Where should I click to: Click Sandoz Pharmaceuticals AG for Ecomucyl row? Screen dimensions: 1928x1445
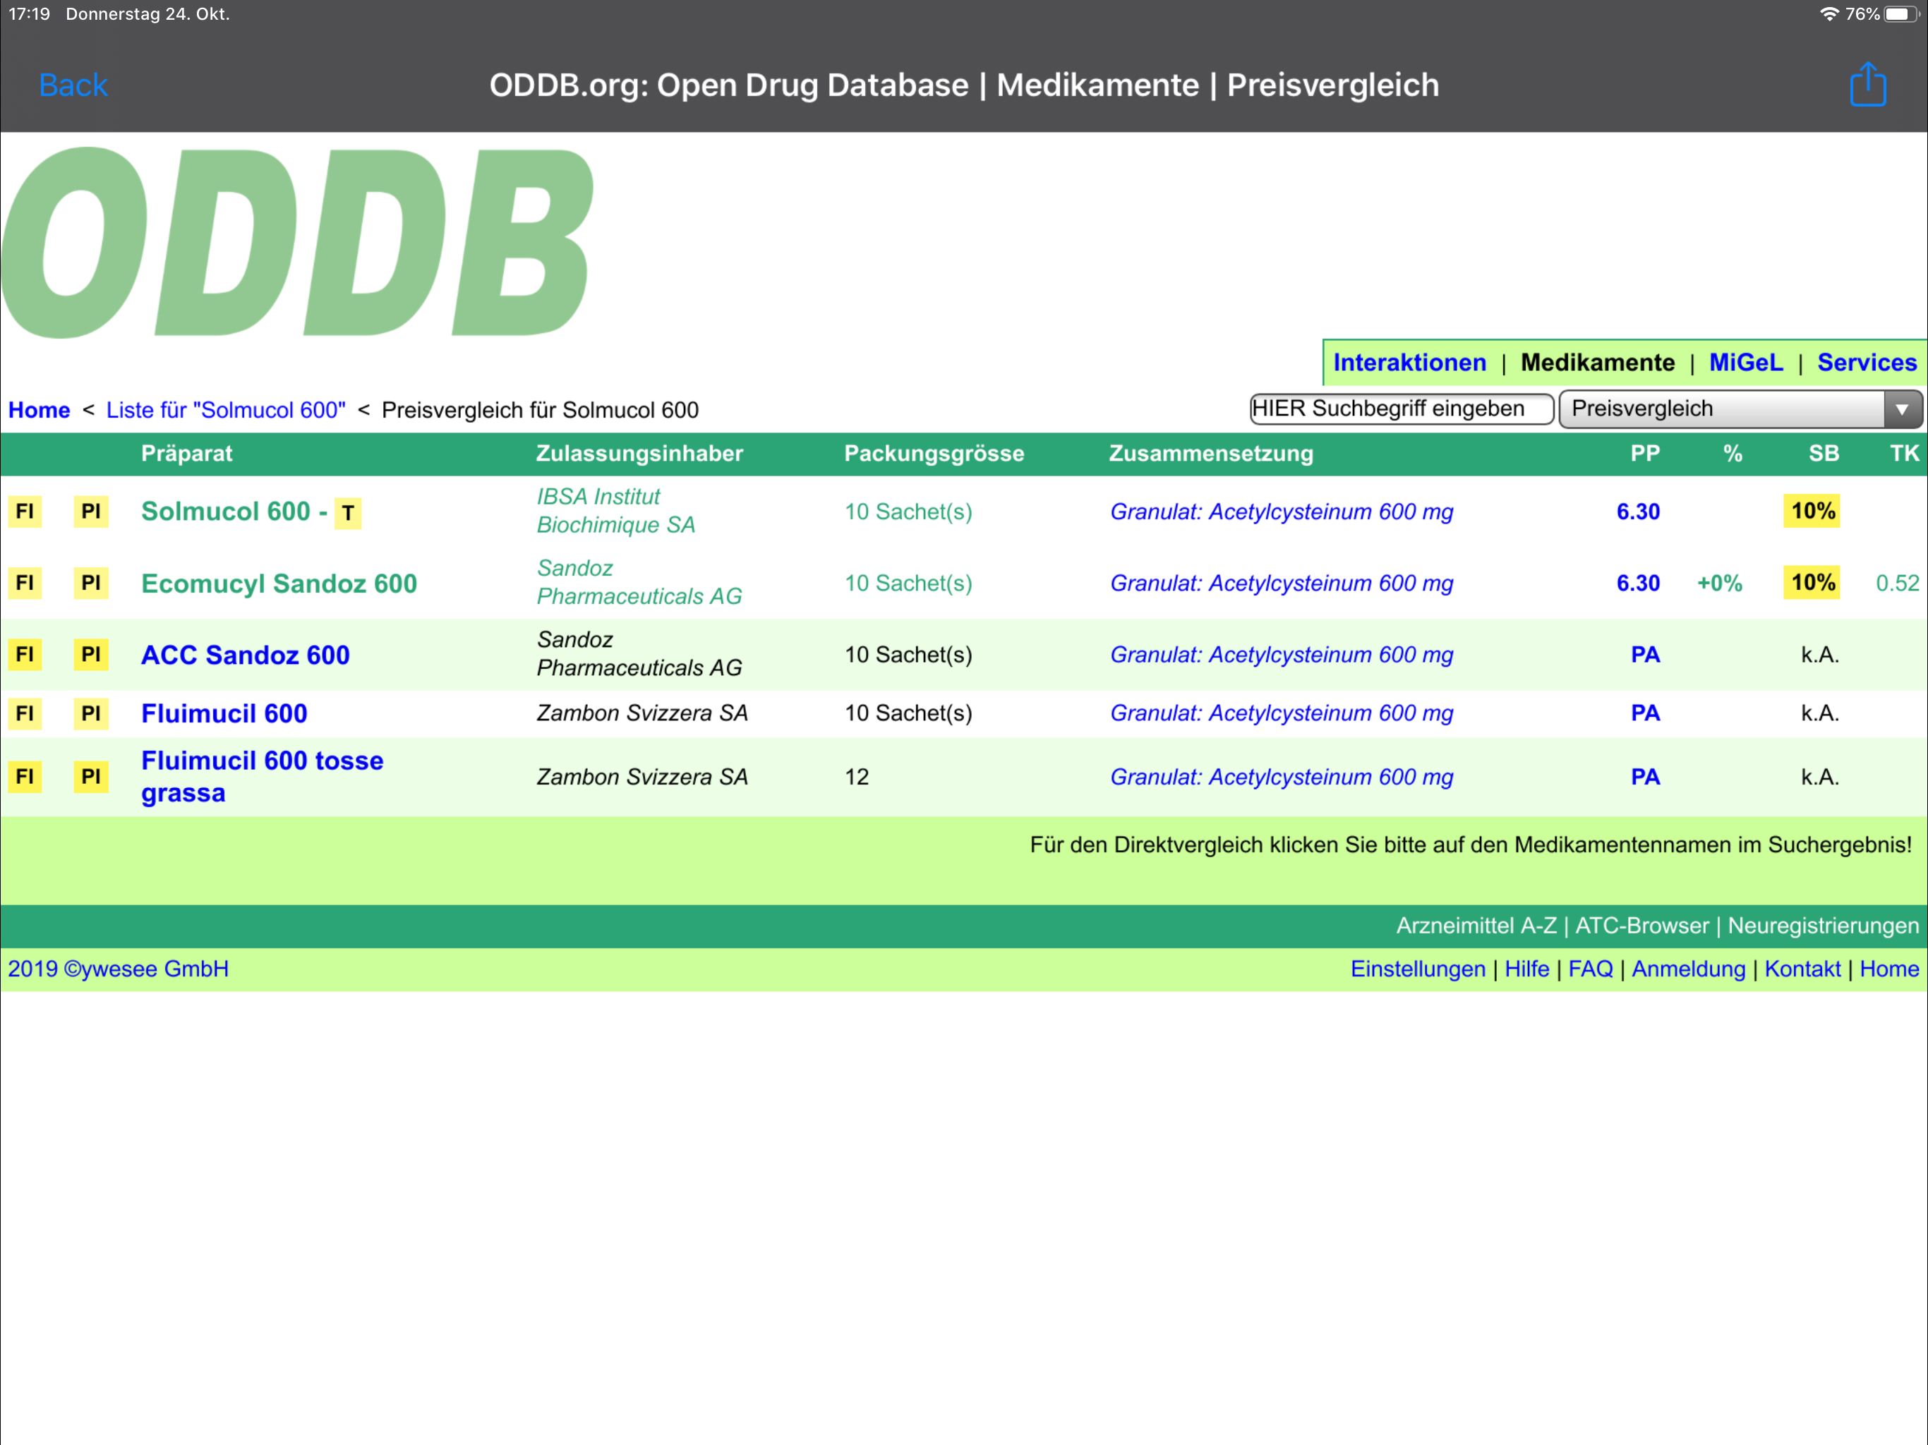click(639, 582)
